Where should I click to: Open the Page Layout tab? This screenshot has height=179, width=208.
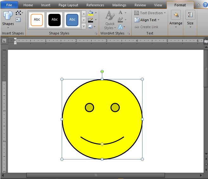pyautogui.click(x=68, y=5)
